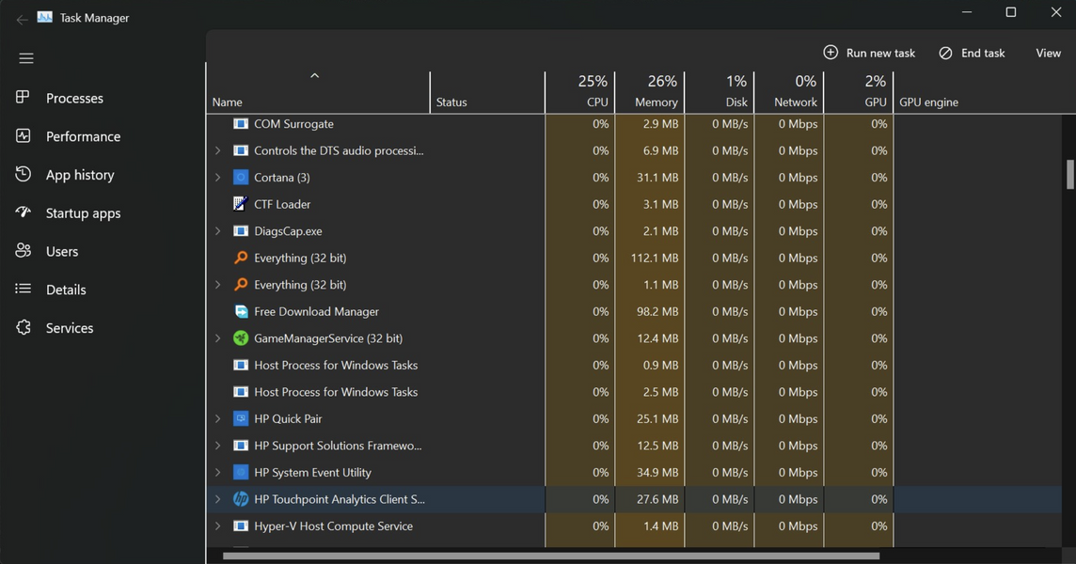The image size is (1076, 564).
Task: Click the Run new task button
Action: [869, 54]
